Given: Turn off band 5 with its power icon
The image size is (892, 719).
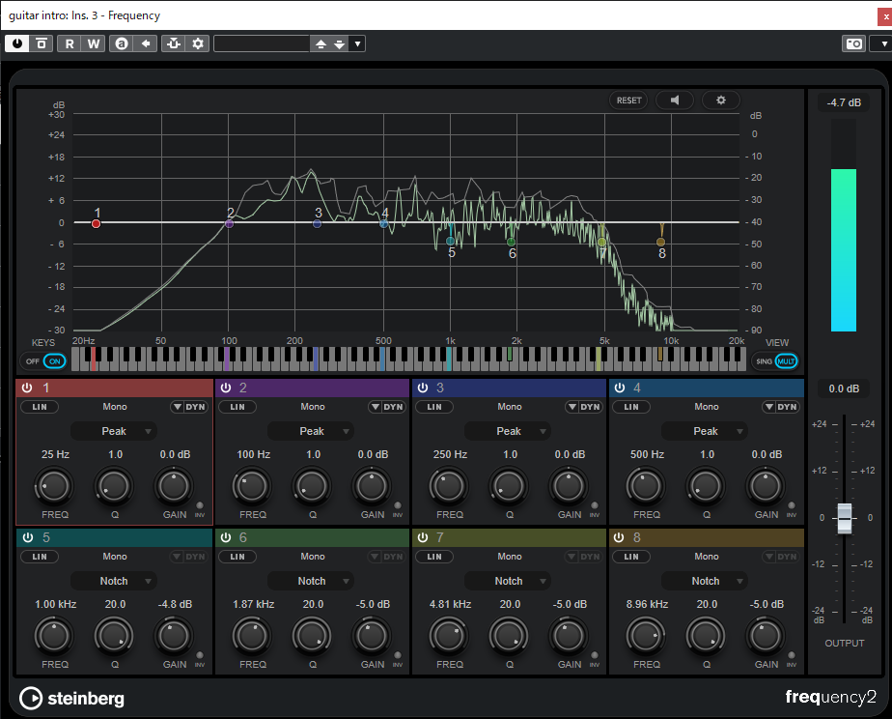Looking at the screenshot, I should tap(28, 537).
